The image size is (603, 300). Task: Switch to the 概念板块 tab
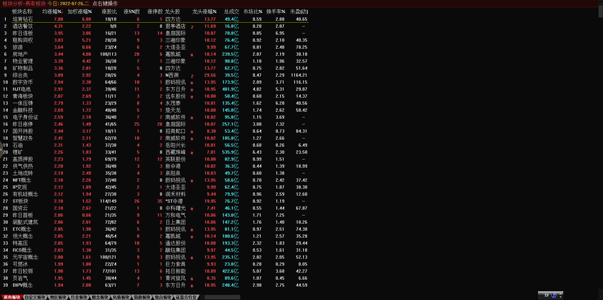(x=100, y=297)
